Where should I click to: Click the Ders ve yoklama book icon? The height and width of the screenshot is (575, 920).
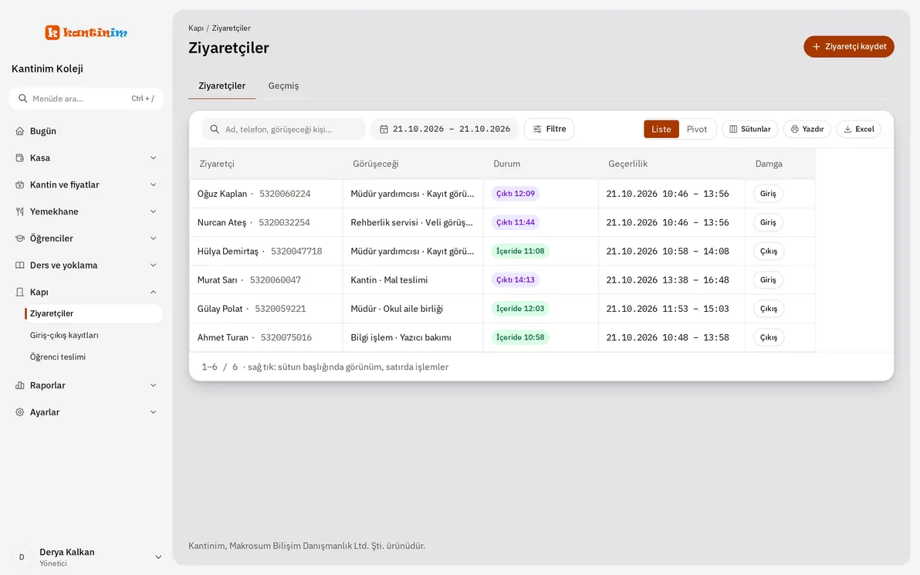20,266
